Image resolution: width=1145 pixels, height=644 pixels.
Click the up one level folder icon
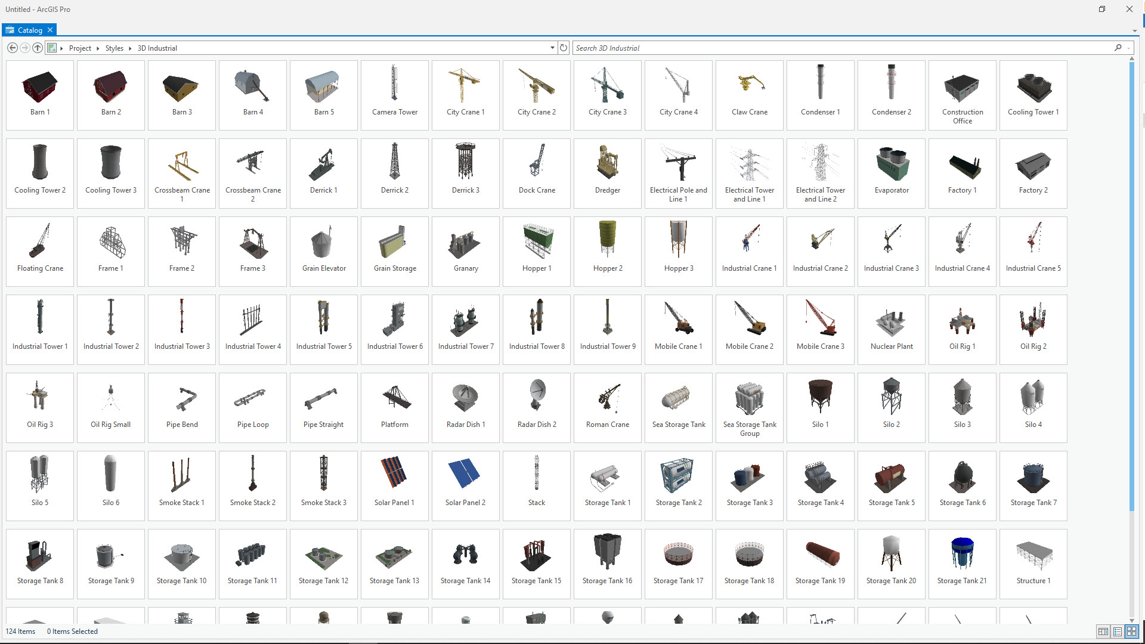tap(38, 48)
